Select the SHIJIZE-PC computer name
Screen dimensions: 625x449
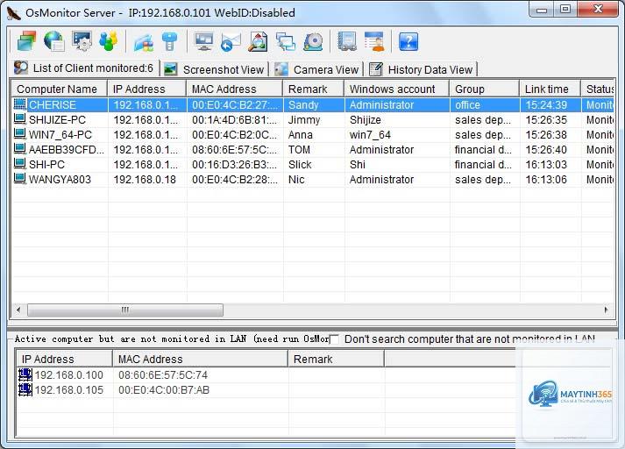(x=57, y=119)
